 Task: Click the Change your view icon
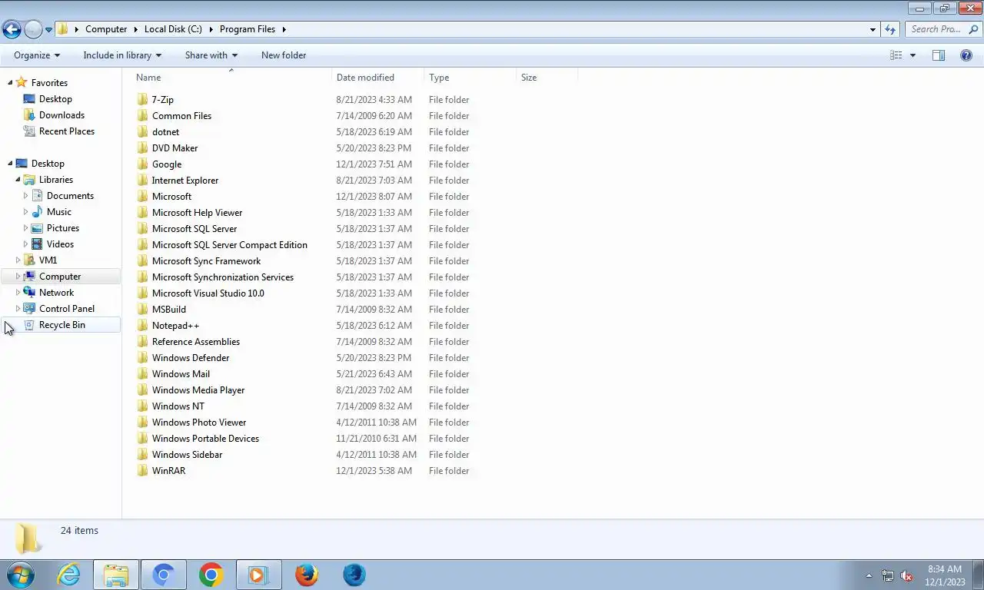pyautogui.click(x=896, y=55)
